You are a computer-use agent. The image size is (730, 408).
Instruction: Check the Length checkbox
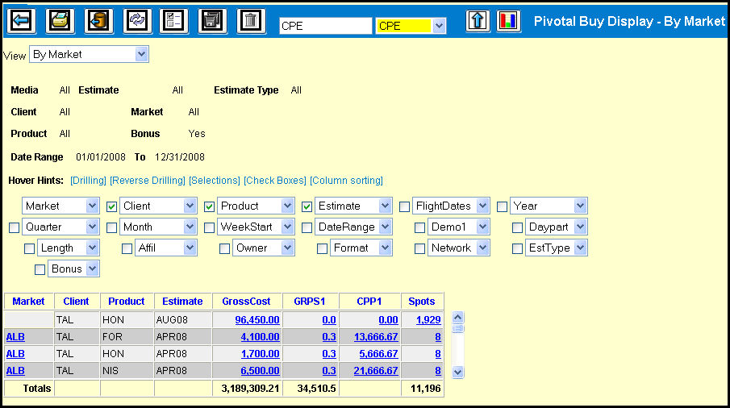tap(29, 248)
